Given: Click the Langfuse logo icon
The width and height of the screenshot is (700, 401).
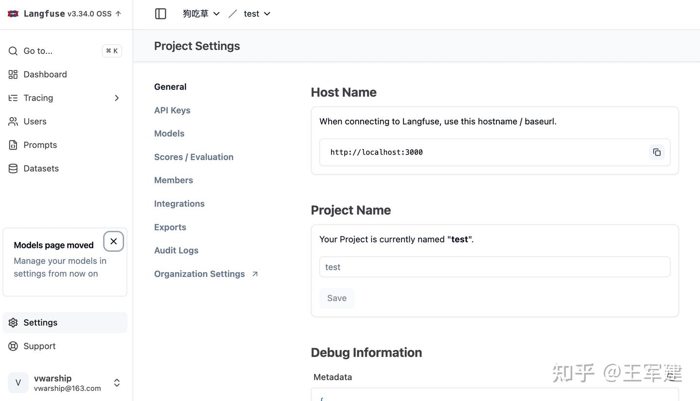Looking at the screenshot, I should [13, 14].
